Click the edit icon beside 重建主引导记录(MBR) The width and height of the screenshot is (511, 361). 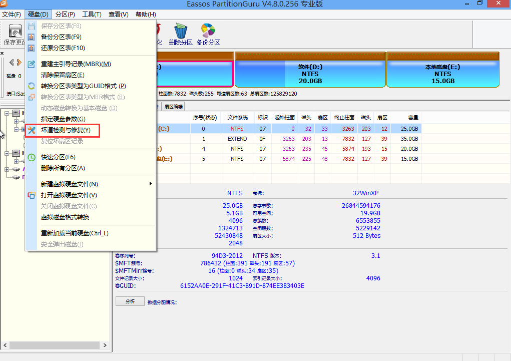[x=32, y=64]
